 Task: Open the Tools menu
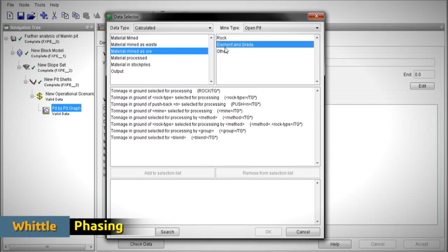[40, 5]
